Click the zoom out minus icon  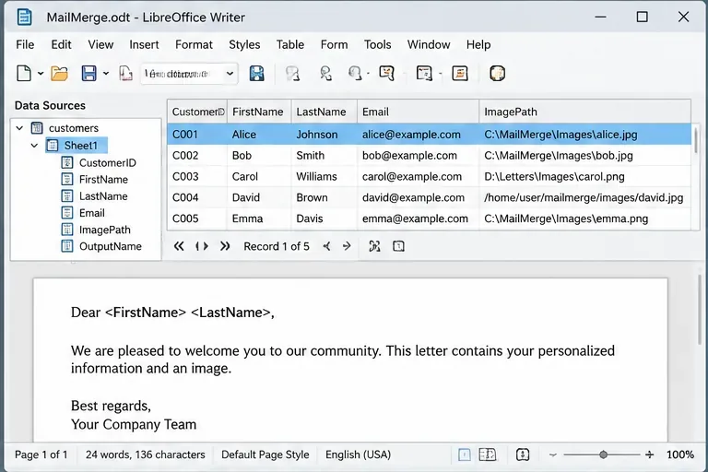[553, 454]
